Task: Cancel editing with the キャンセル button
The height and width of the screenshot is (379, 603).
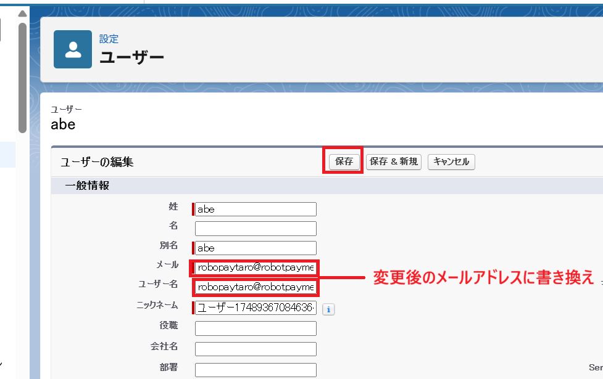Action: (x=451, y=162)
